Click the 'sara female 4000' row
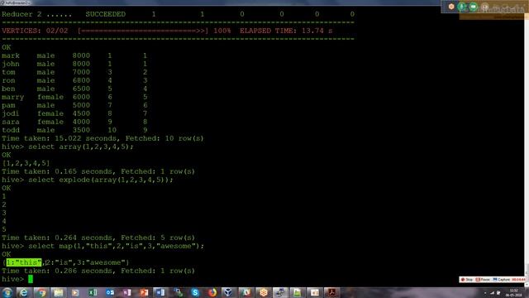The height and width of the screenshot is (298, 529). point(74,122)
